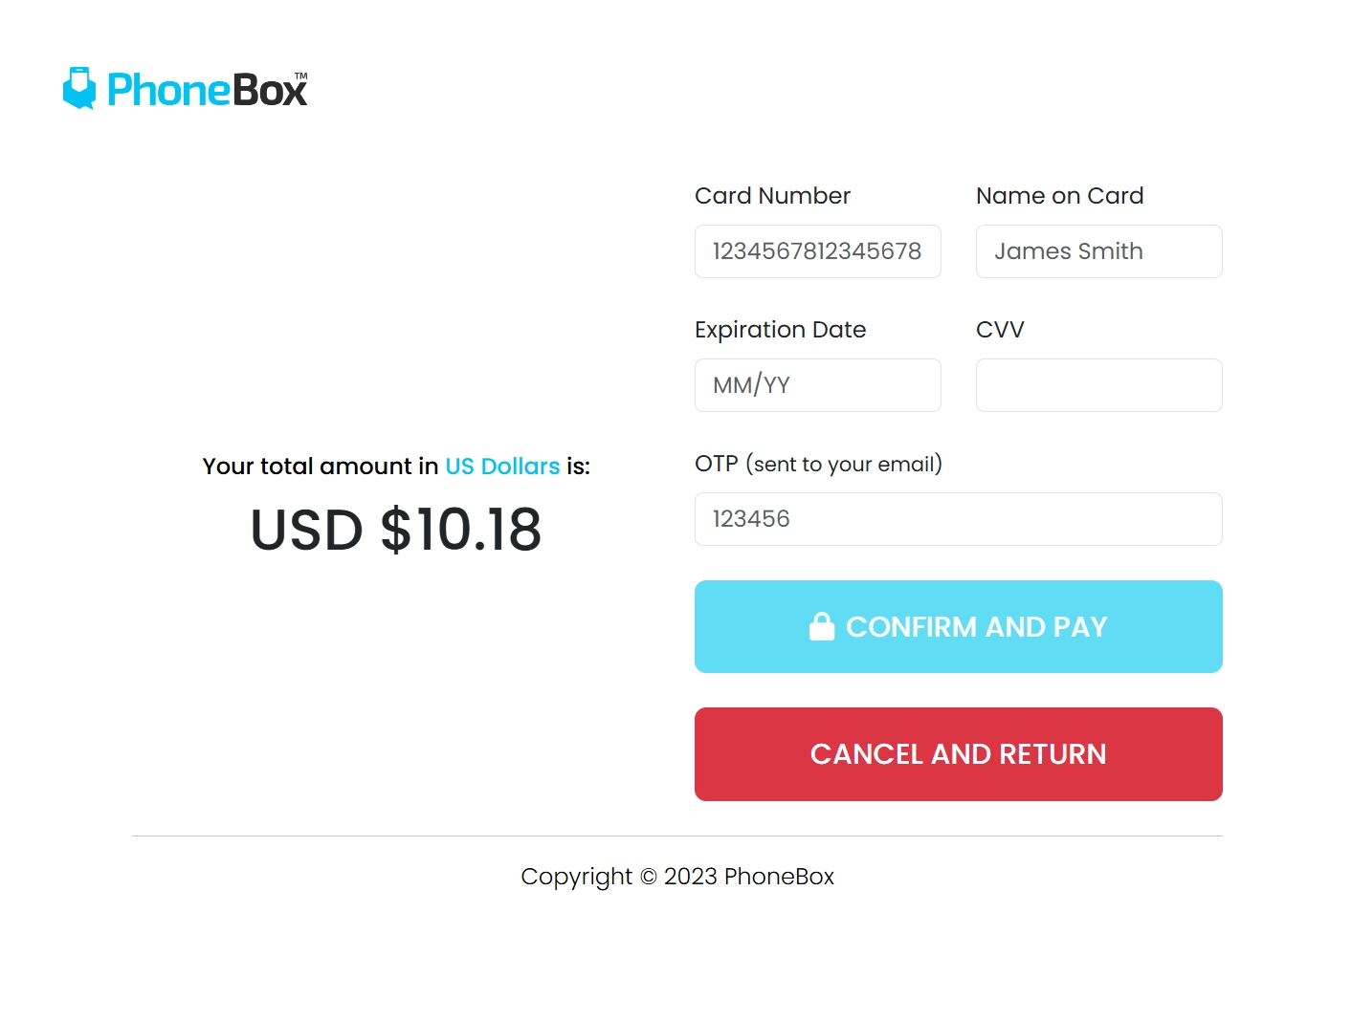Image resolution: width=1352 pixels, height=1021 pixels.
Task: Select the Name on Card input field
Action: (x=1098, y=251)
